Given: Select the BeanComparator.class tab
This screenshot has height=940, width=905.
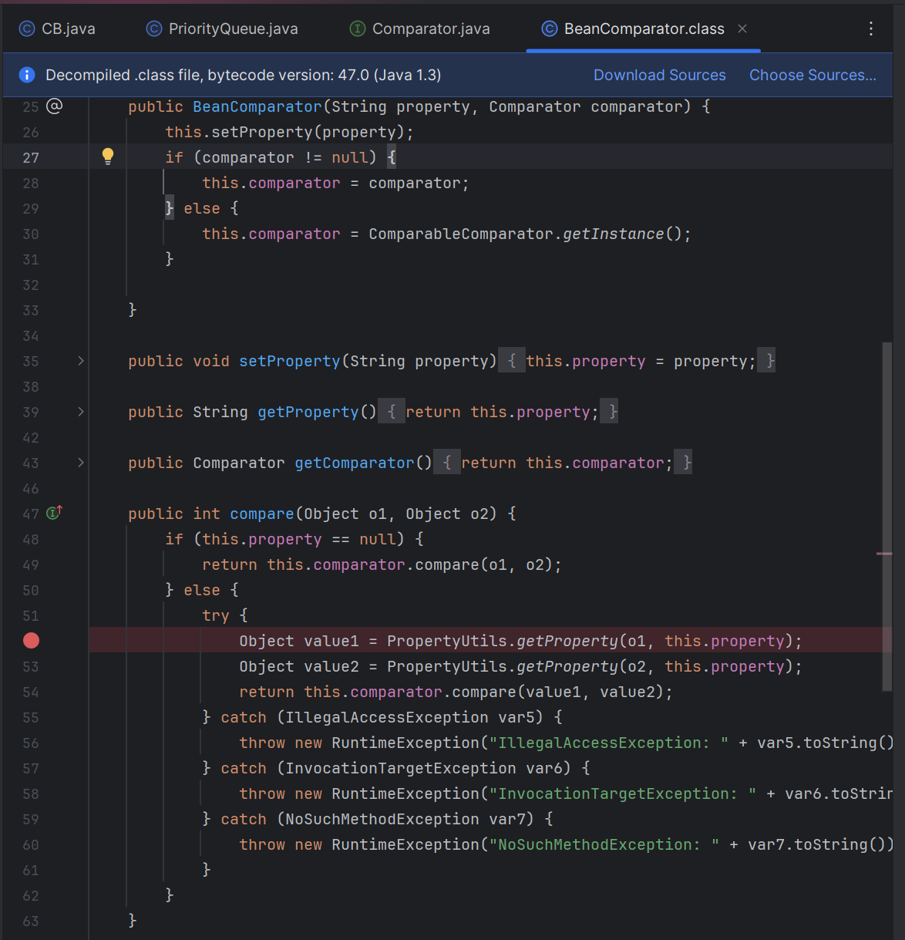Looking at the screenshot, I should (644, 29).
